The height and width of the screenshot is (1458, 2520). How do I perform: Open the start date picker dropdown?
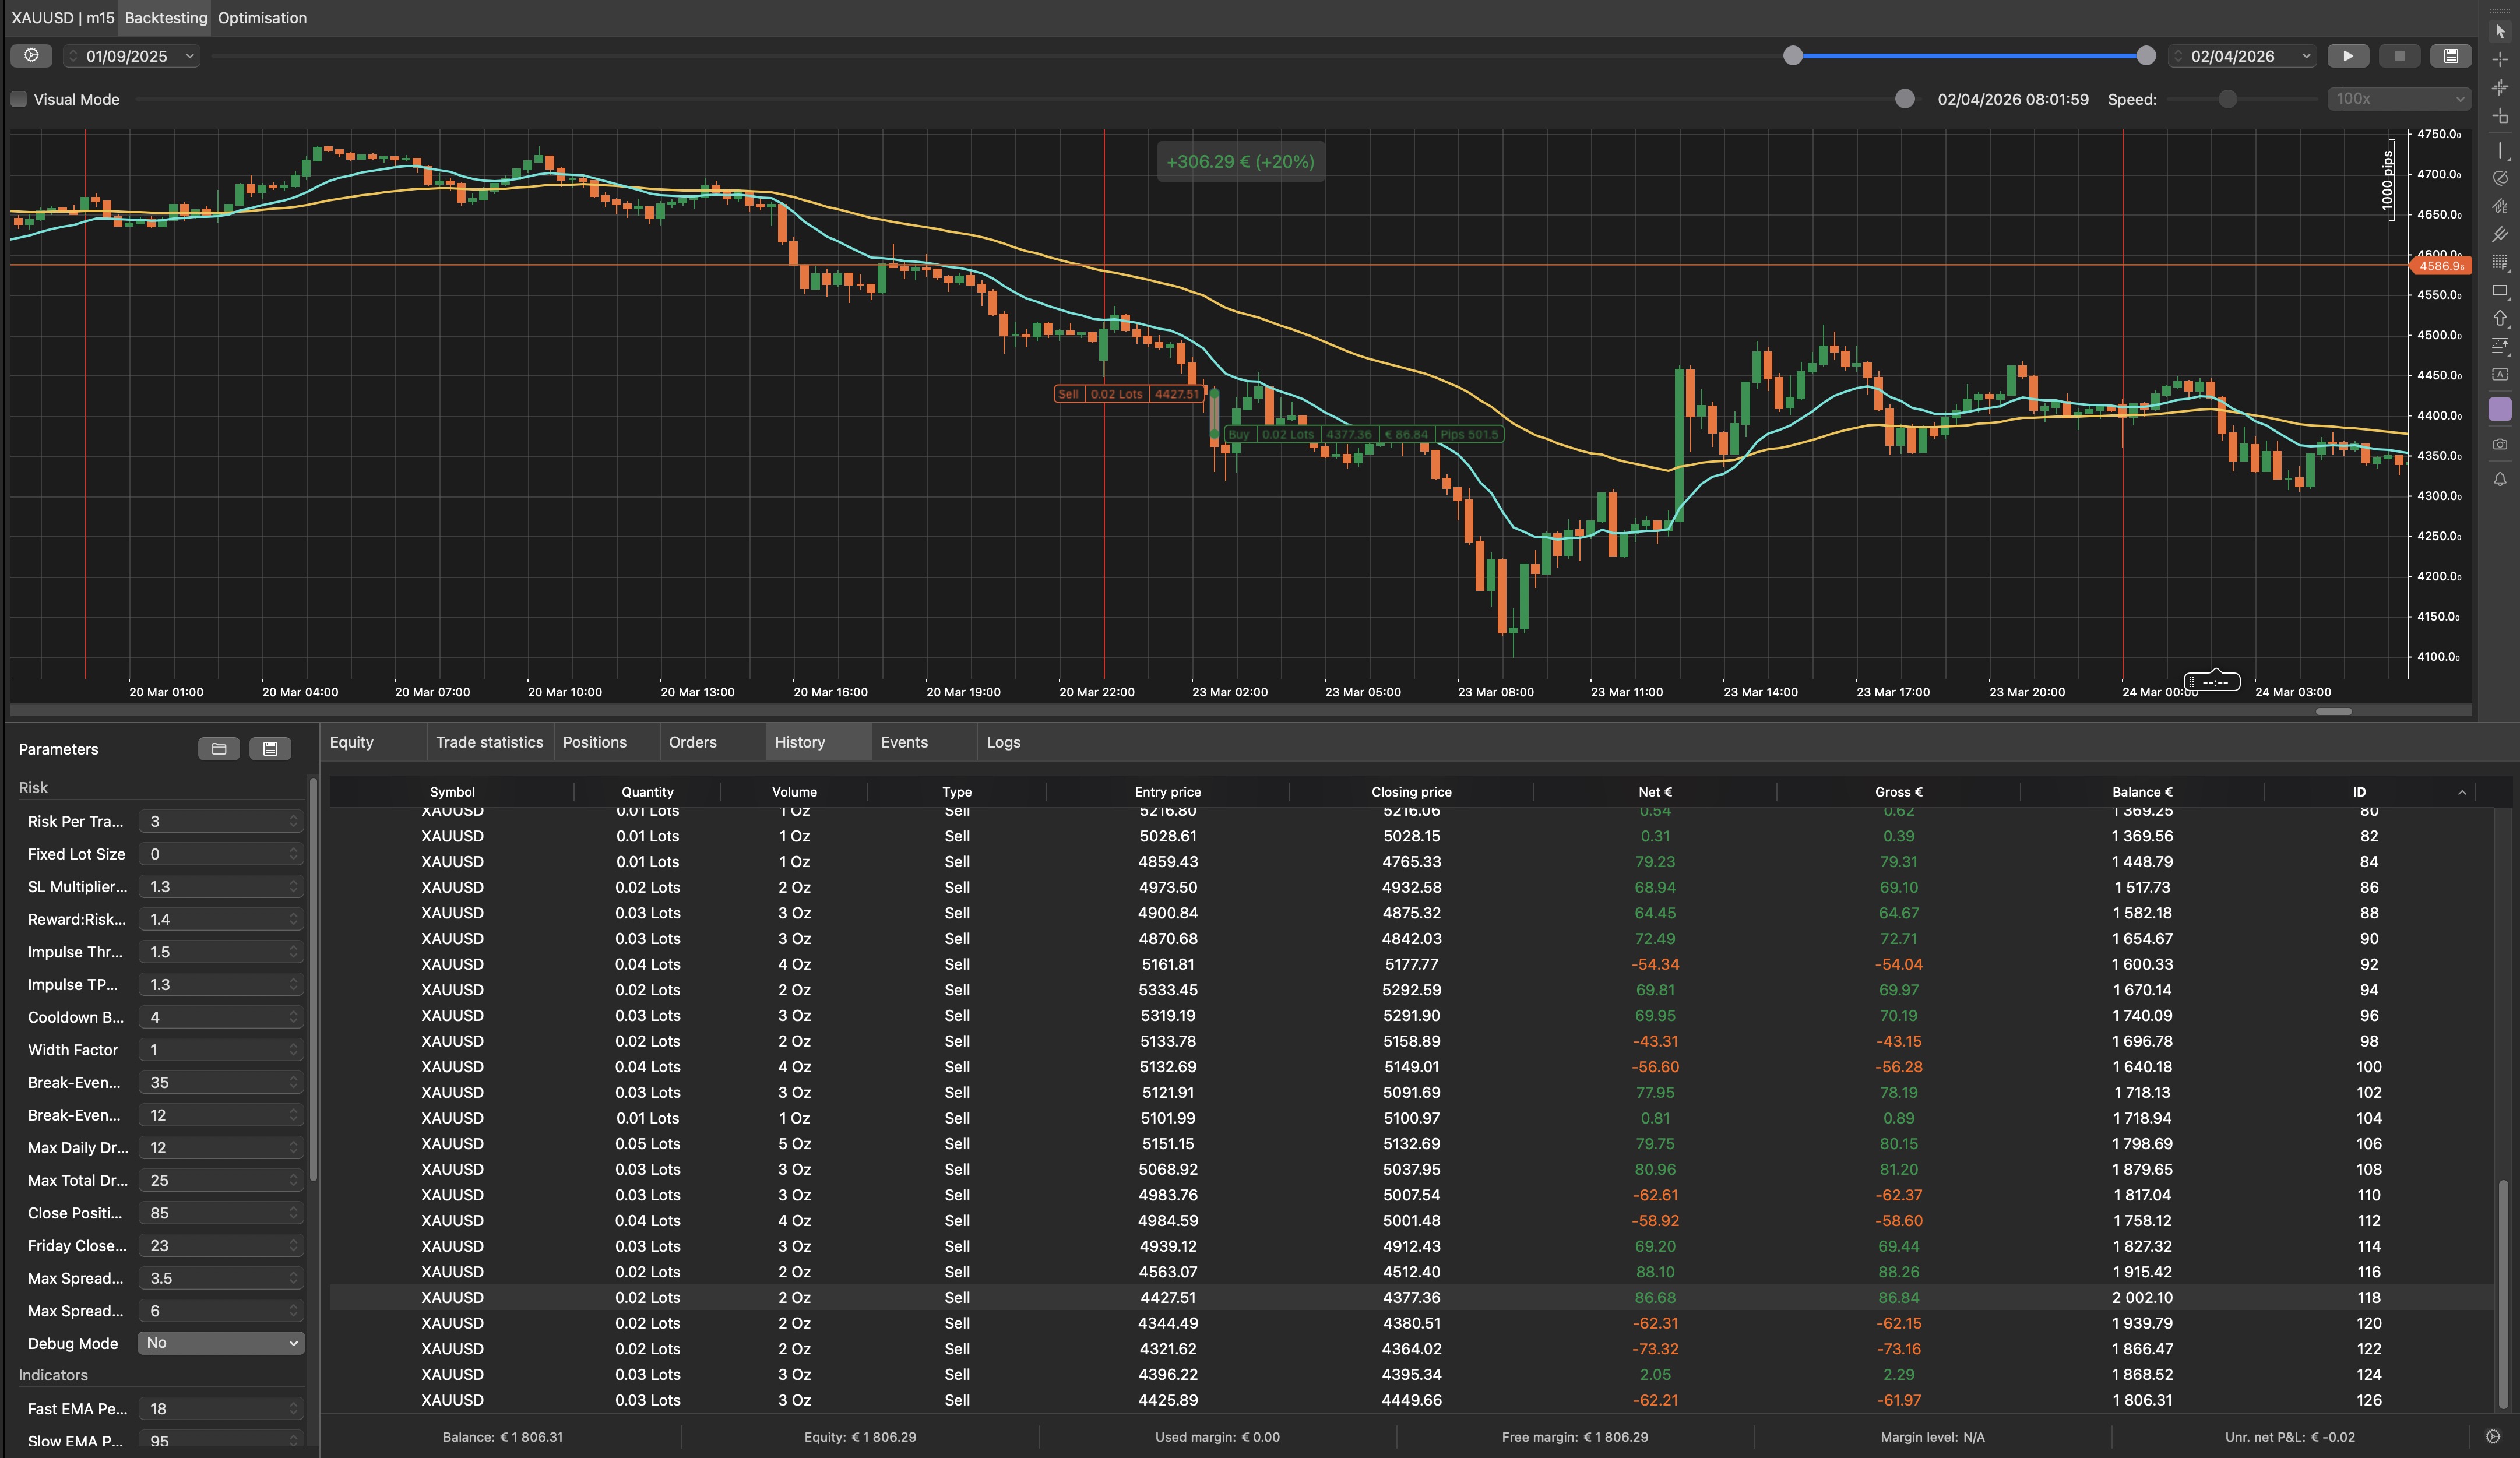190,56
